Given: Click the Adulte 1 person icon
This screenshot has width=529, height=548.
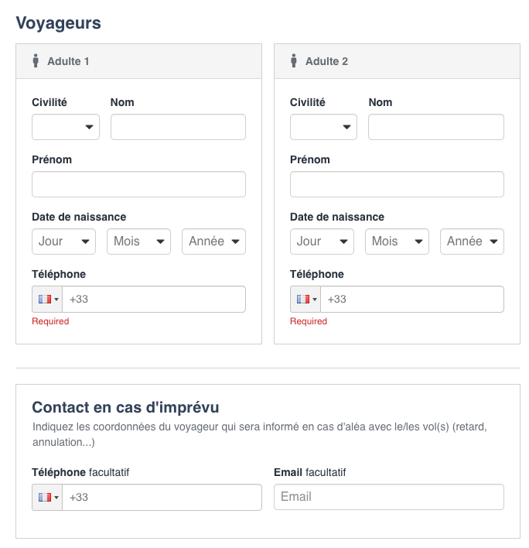Looking at the screenshot, I should click(x=36, y=60).
